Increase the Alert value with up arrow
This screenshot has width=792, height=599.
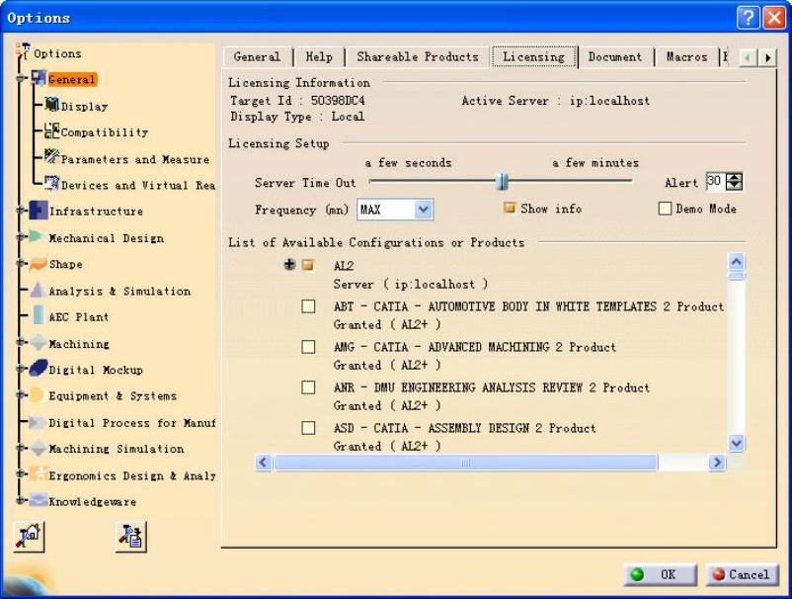734,177
